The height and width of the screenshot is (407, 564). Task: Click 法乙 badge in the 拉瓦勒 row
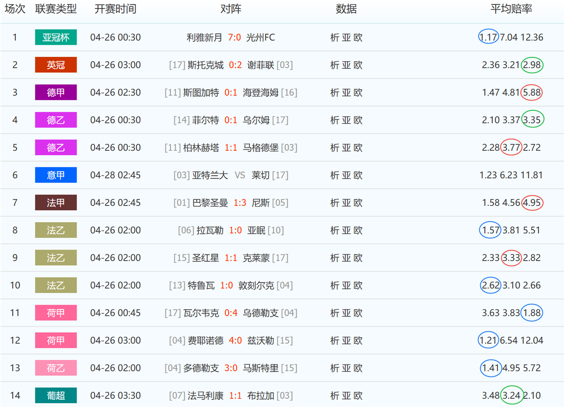click(x=56, y=230)
